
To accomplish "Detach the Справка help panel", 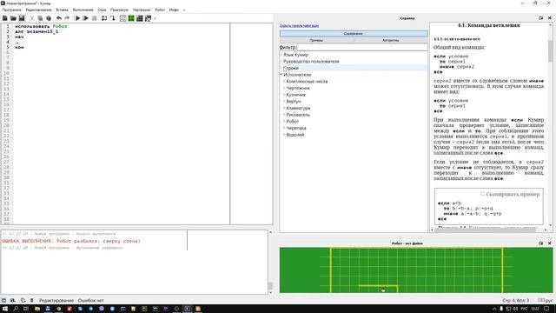I will click(x=540, y=18).
